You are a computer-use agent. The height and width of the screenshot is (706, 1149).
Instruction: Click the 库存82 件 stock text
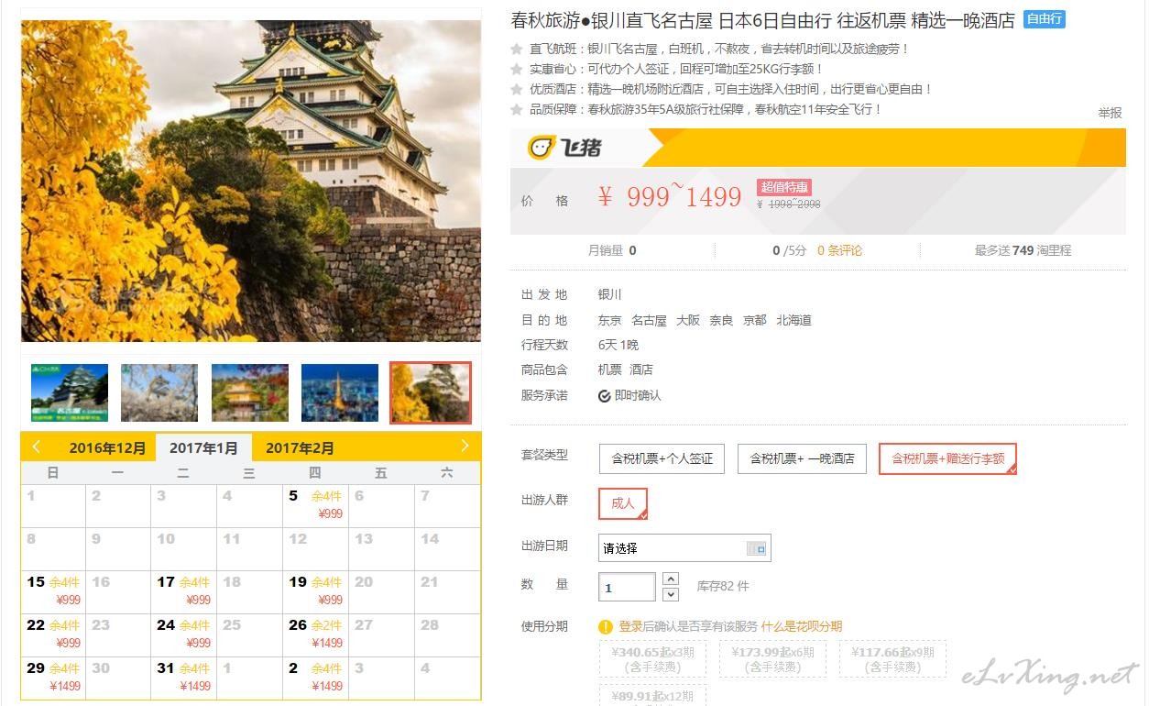[723, 586]
